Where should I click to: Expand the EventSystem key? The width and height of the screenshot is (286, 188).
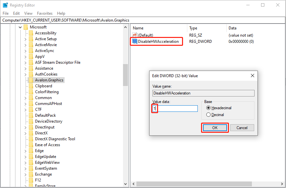[x=25, y=168]
